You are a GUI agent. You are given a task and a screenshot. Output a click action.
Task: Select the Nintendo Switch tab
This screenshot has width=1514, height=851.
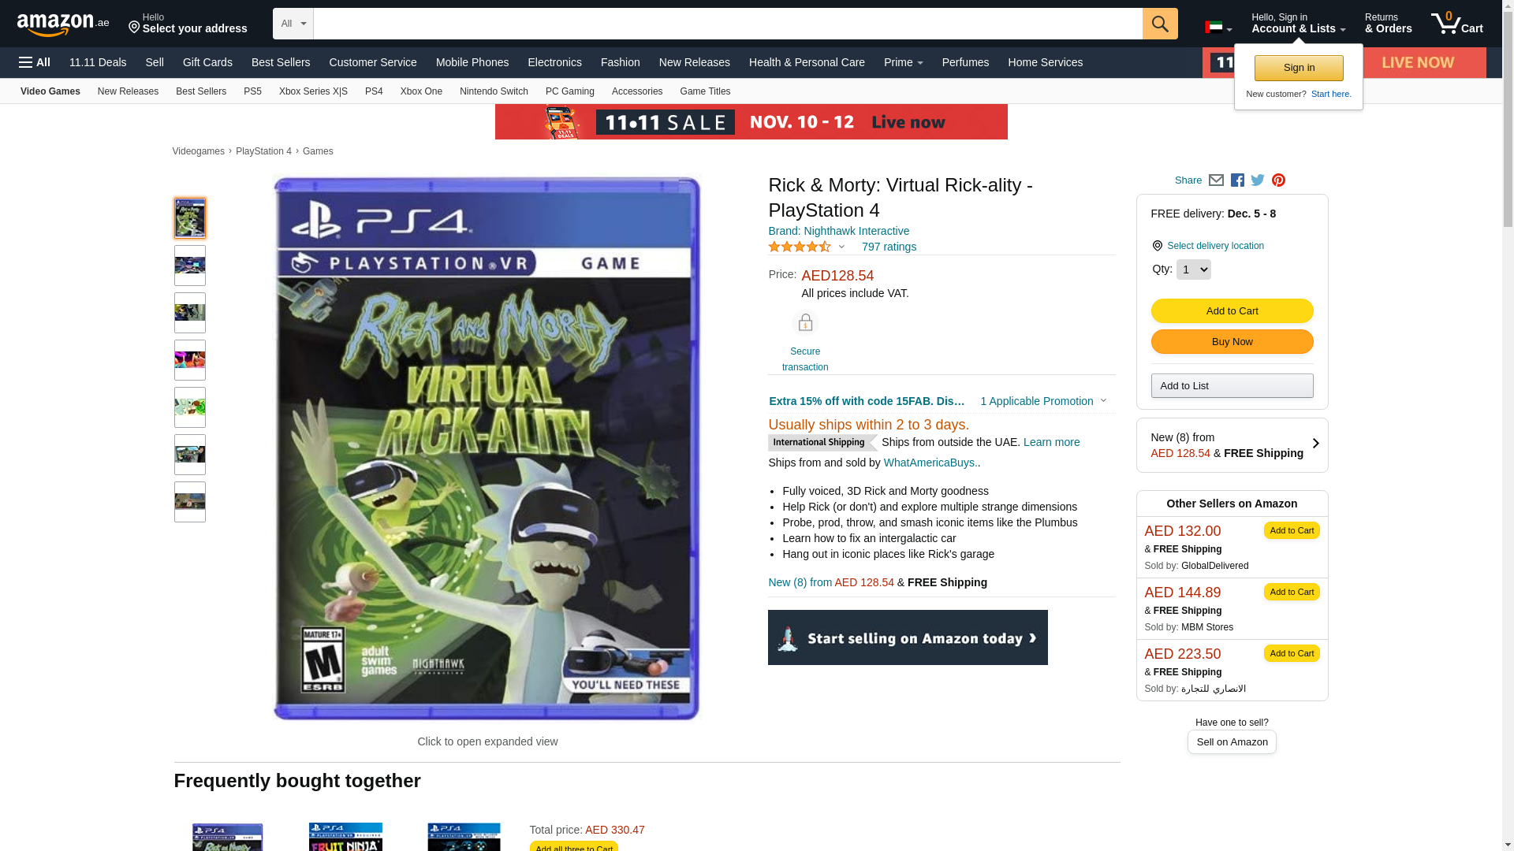point(494,91)
